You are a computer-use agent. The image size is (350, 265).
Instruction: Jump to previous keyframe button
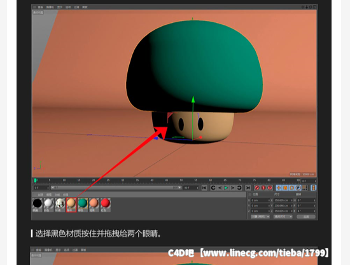pyautogui.click(x=213, y=188)
